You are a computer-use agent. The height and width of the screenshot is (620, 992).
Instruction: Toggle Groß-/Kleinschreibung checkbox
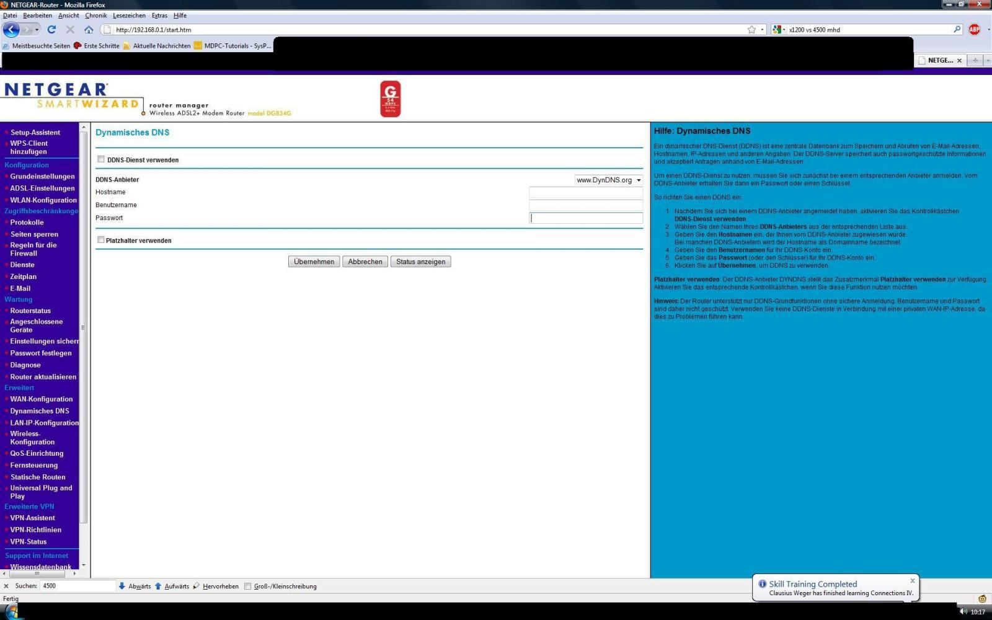click(248, 586)
